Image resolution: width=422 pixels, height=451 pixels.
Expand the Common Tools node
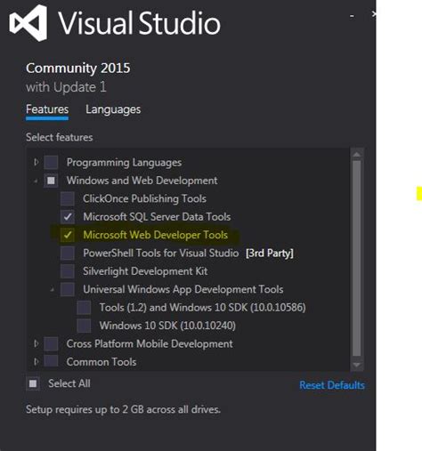point(37,362)
